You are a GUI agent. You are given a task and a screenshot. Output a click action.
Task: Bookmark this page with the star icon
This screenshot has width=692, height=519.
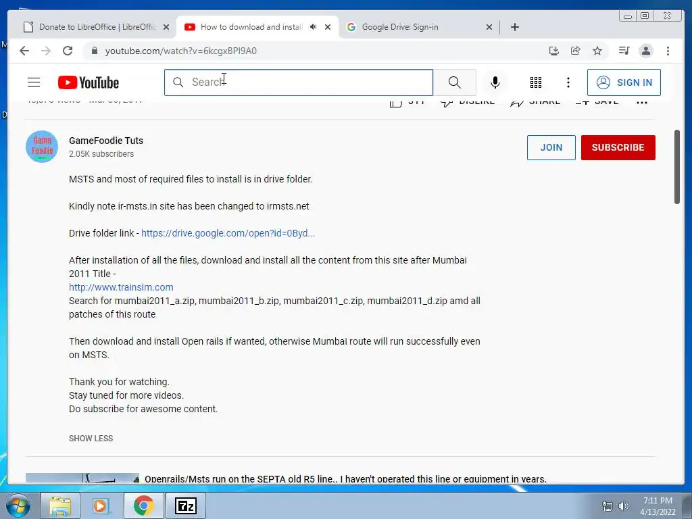[597, 51]
